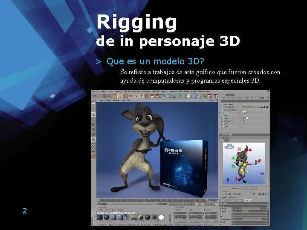Open the viewport Cameras menu
Viewport: 307px width, 230px height.
pos(108,101)
